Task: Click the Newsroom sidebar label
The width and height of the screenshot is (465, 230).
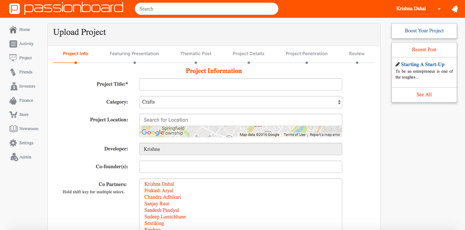Action: click(29, 129)
